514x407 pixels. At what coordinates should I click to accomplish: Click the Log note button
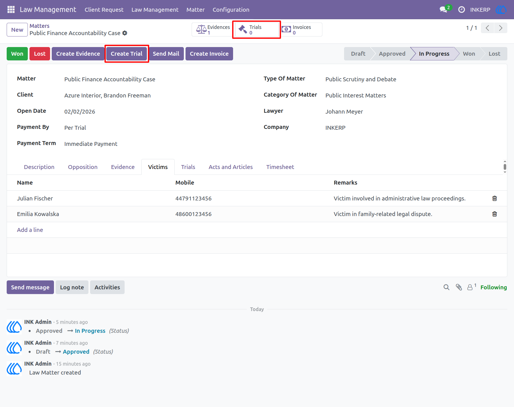[x=72, y=287]
